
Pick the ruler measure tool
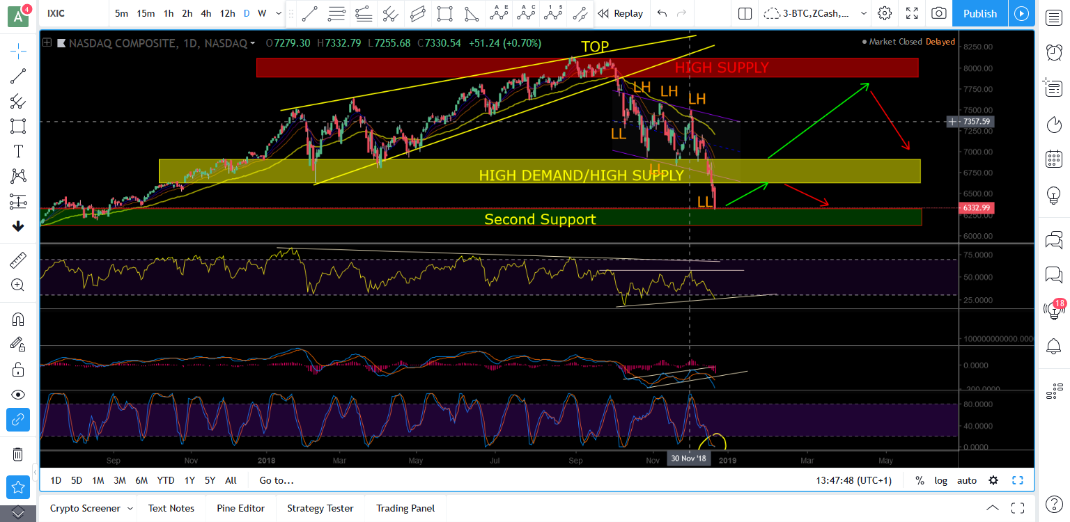coord(18,260)
